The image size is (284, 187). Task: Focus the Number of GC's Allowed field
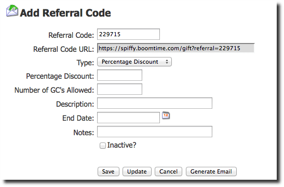pos(119,89)
